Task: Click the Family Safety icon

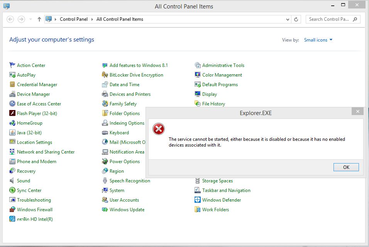Action: tap(105, 103)
